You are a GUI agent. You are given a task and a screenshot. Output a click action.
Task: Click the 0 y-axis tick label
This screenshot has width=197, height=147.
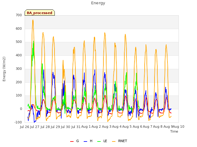[x=21, y=109]
